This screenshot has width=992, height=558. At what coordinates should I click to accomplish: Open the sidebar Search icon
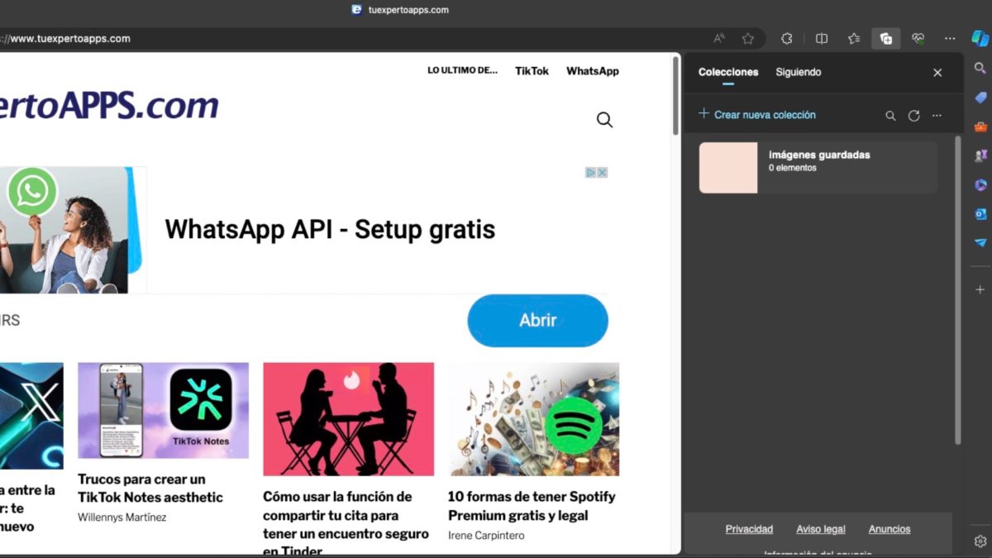(980, 69)
